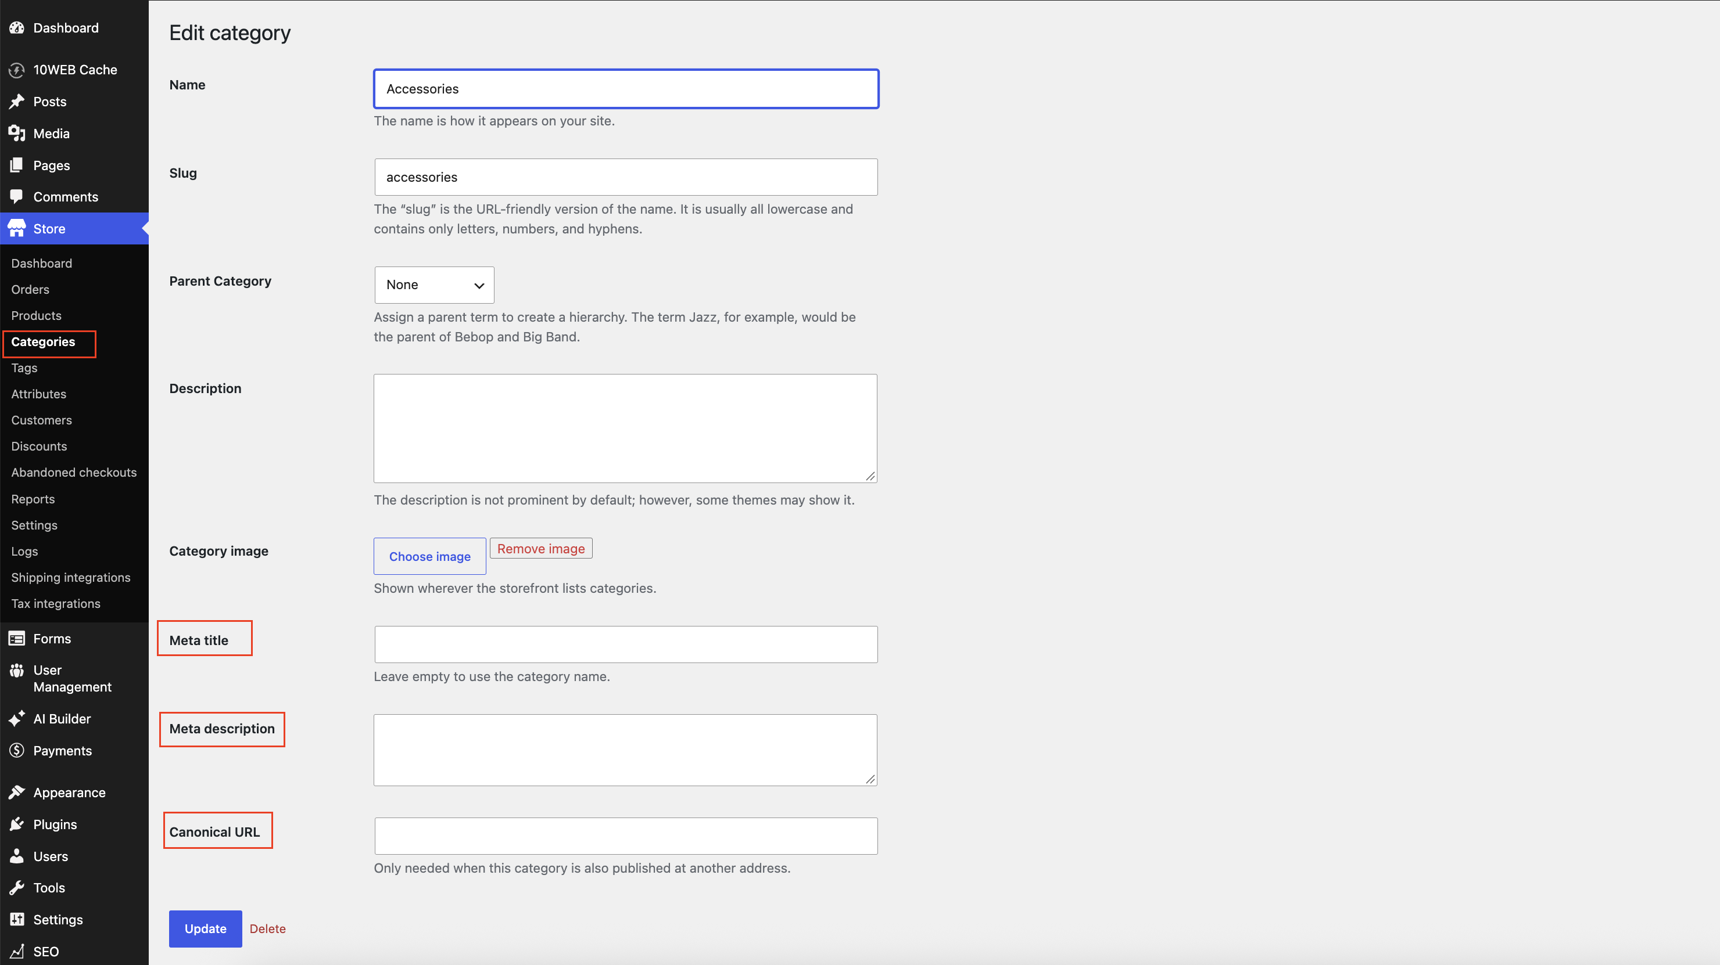Click the Appearance paintbrush icon
This screenshot has width=1720, height=965.
(17, 793)
